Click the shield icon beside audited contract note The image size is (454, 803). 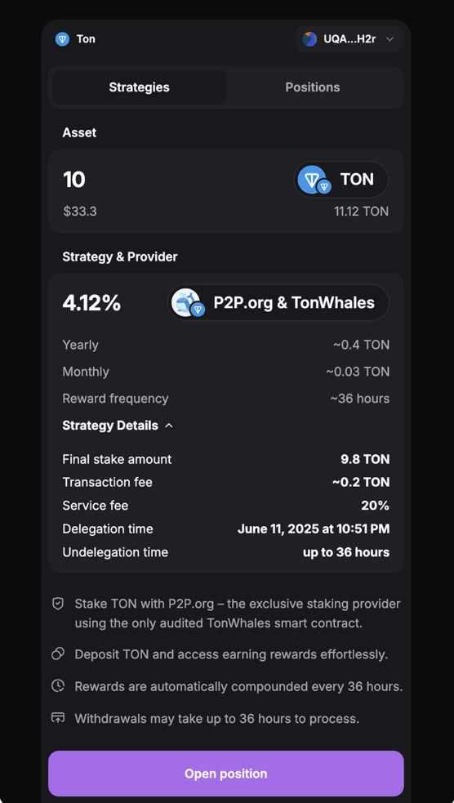(x=58, y=604)
